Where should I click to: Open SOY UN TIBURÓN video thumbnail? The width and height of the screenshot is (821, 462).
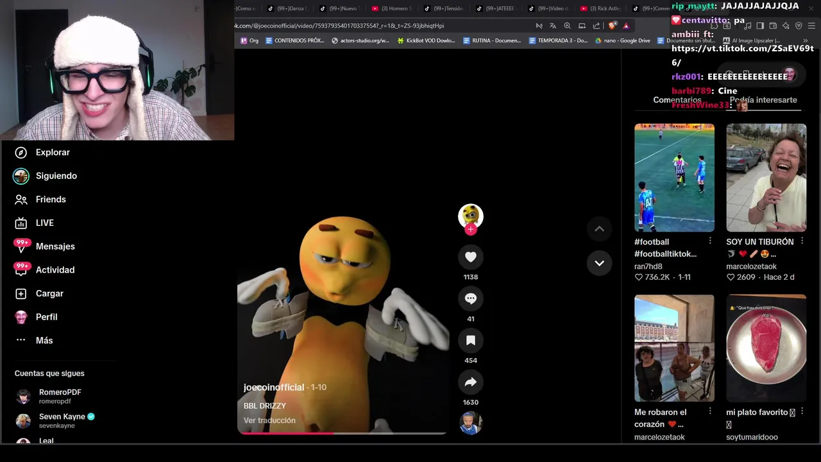coord(766,178)
